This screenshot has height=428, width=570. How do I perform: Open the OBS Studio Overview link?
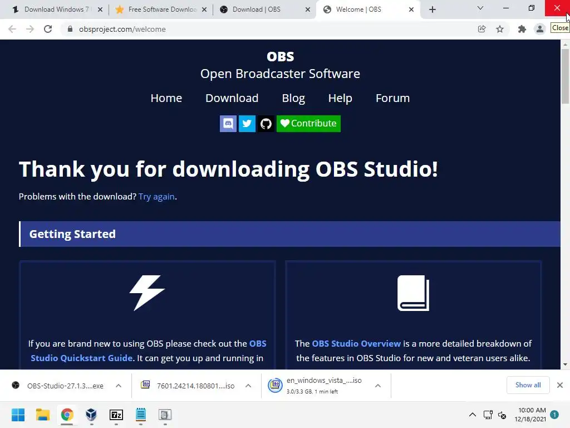pos(356,343)
